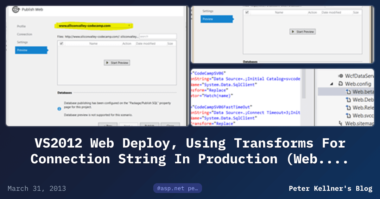
Task: Sort by Name column in the left file list
Action: pos(93,44)
